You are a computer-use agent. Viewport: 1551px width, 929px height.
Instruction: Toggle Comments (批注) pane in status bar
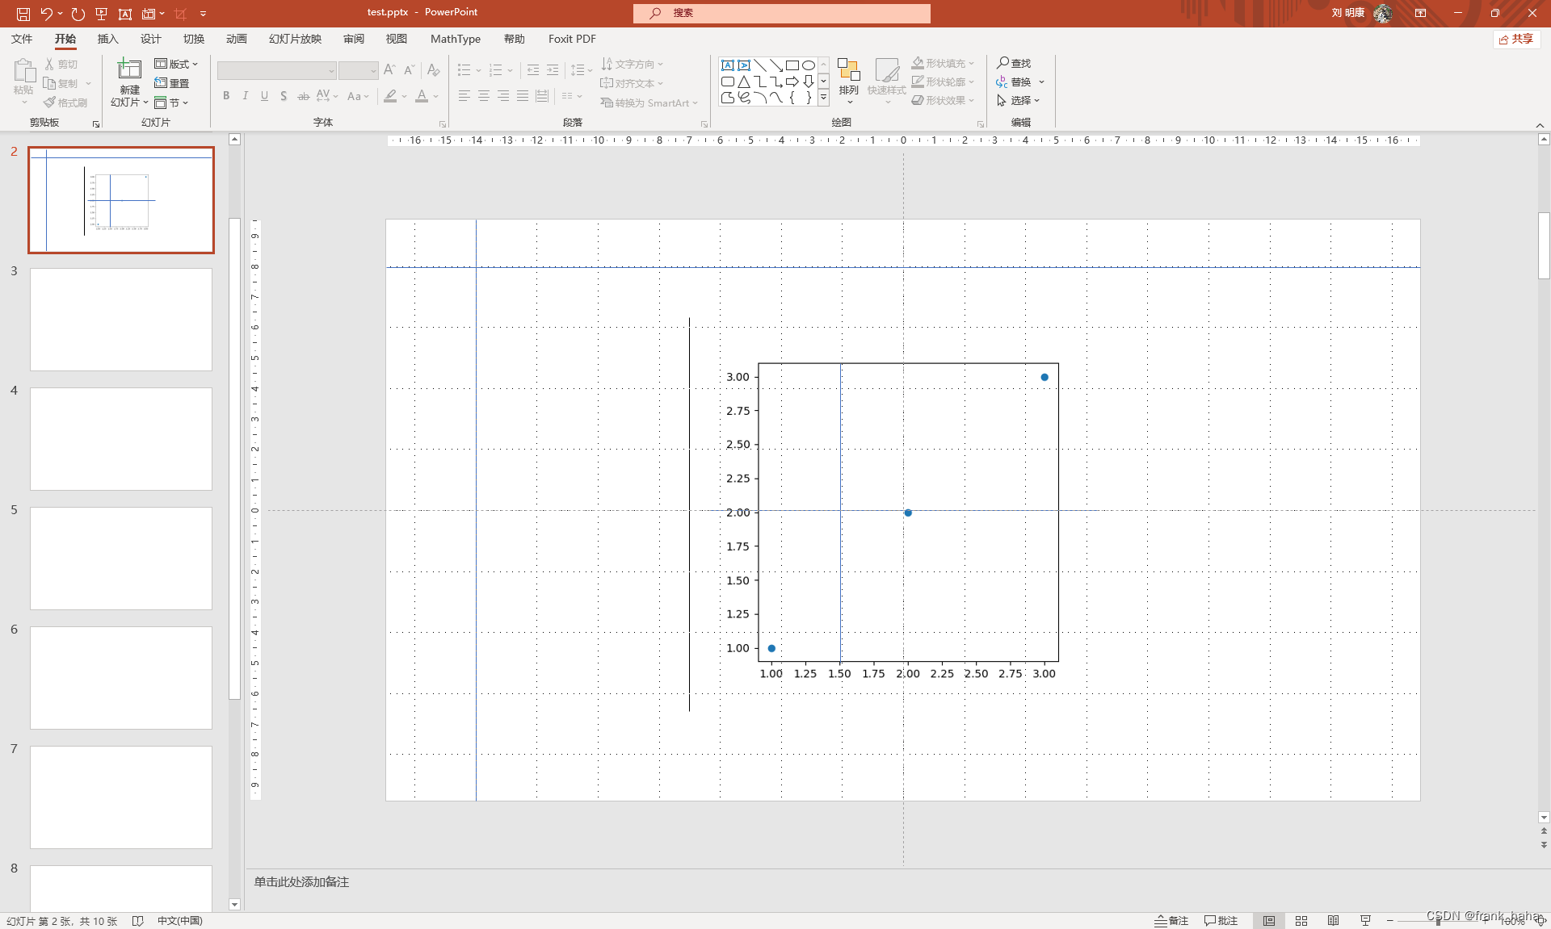click(1221, 921)
